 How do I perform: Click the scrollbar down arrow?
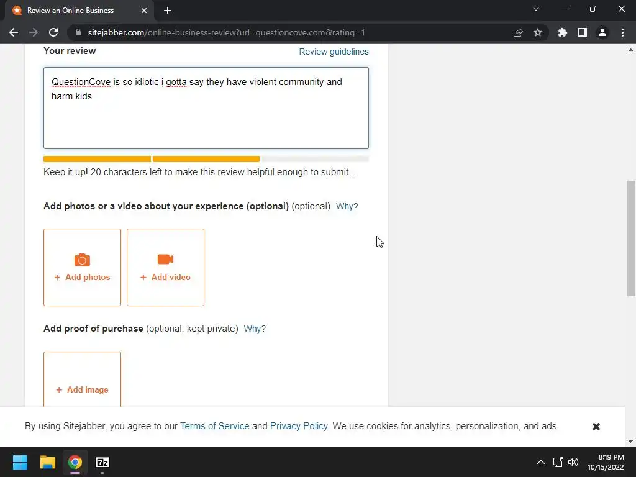point(630,442)
